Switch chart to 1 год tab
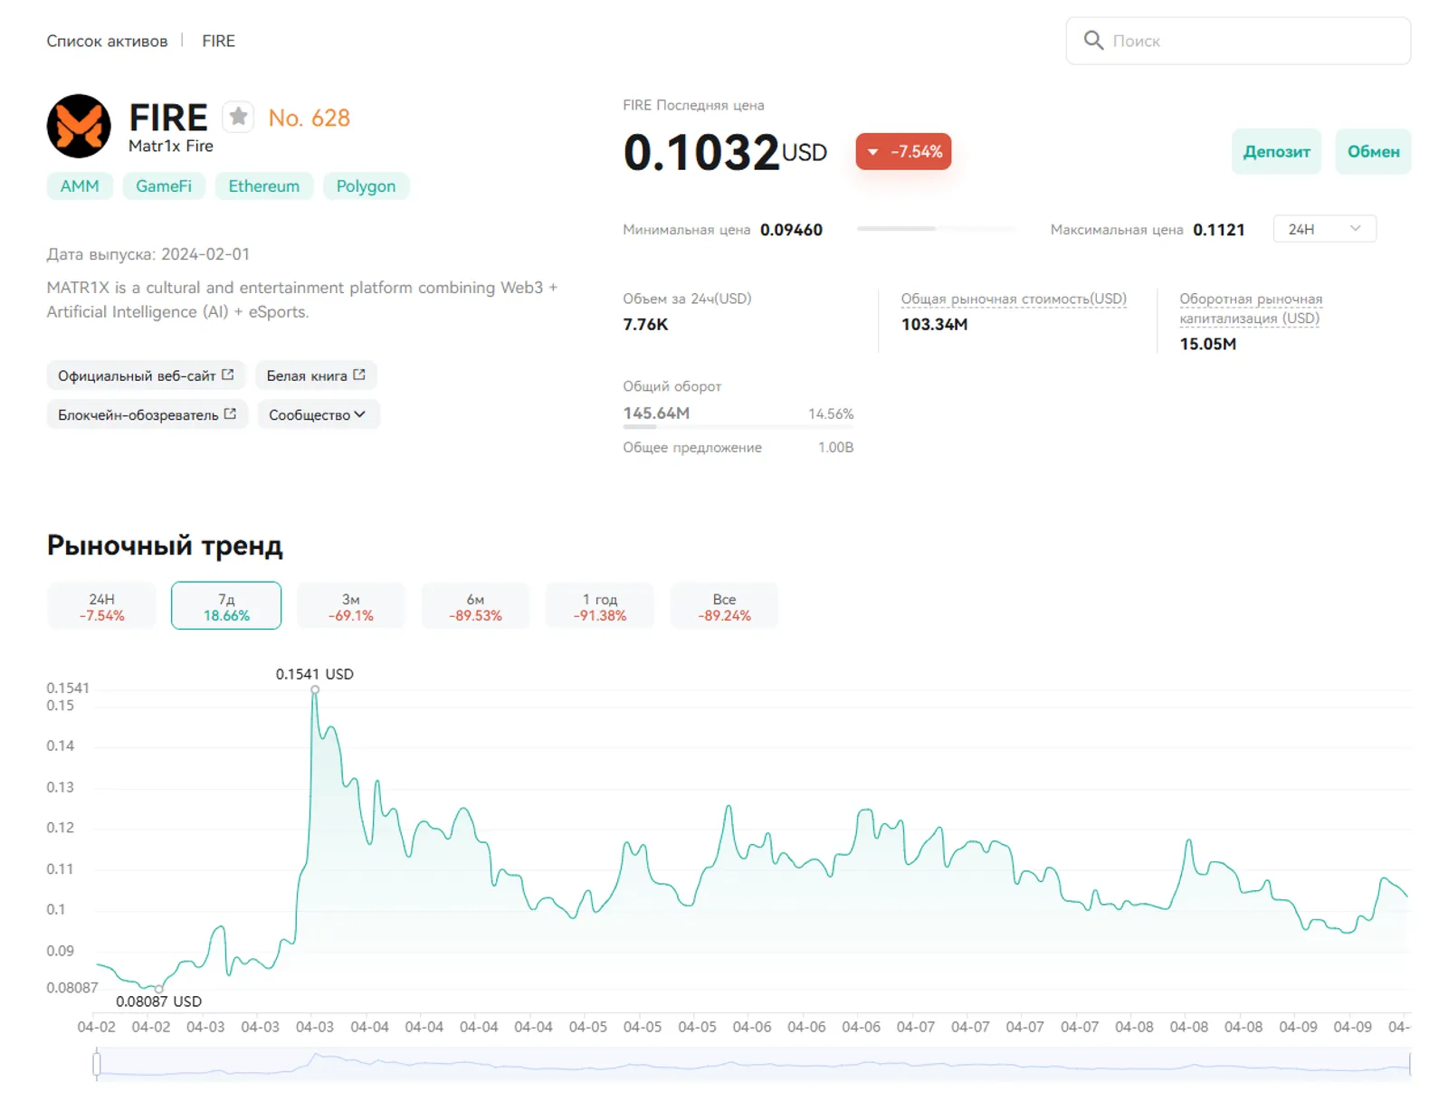The width and height of the screenshot is (1448, 1101). (600, 606)
